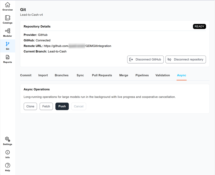The image size is (215, 175).
Task: Open the Help question mark icon
Action: 8,165
